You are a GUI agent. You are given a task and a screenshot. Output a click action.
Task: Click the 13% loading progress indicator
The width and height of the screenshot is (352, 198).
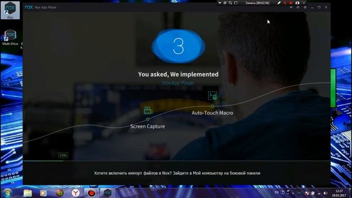point(63,155)
